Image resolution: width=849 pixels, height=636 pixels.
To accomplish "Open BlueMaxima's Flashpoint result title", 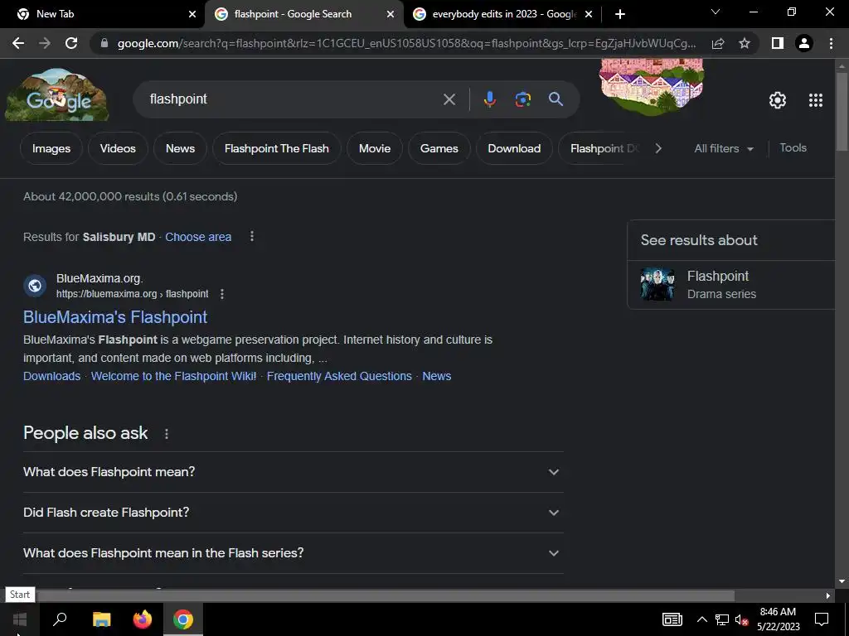I will click(x=115, y=317).
